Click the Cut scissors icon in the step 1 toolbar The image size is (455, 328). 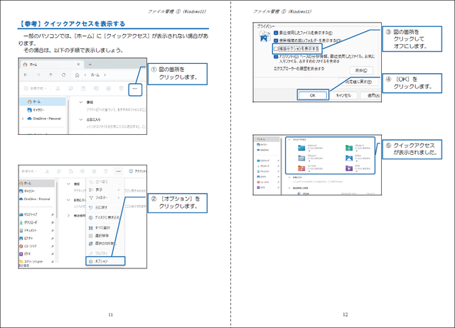(x=58, y=88)
